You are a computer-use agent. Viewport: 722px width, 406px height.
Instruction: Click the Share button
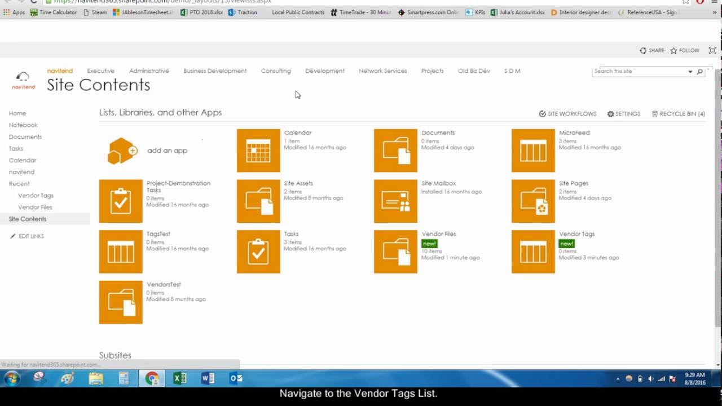coord(651,50)
